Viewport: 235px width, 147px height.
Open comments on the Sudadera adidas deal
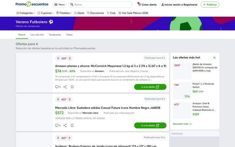(x=58, y=125)
